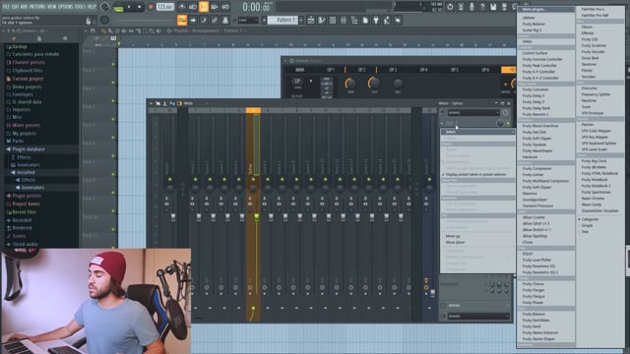Click the highlighted Sytrus track volume fader
Image resolution: width=630 pixels, height=354 pixels.
257,217
